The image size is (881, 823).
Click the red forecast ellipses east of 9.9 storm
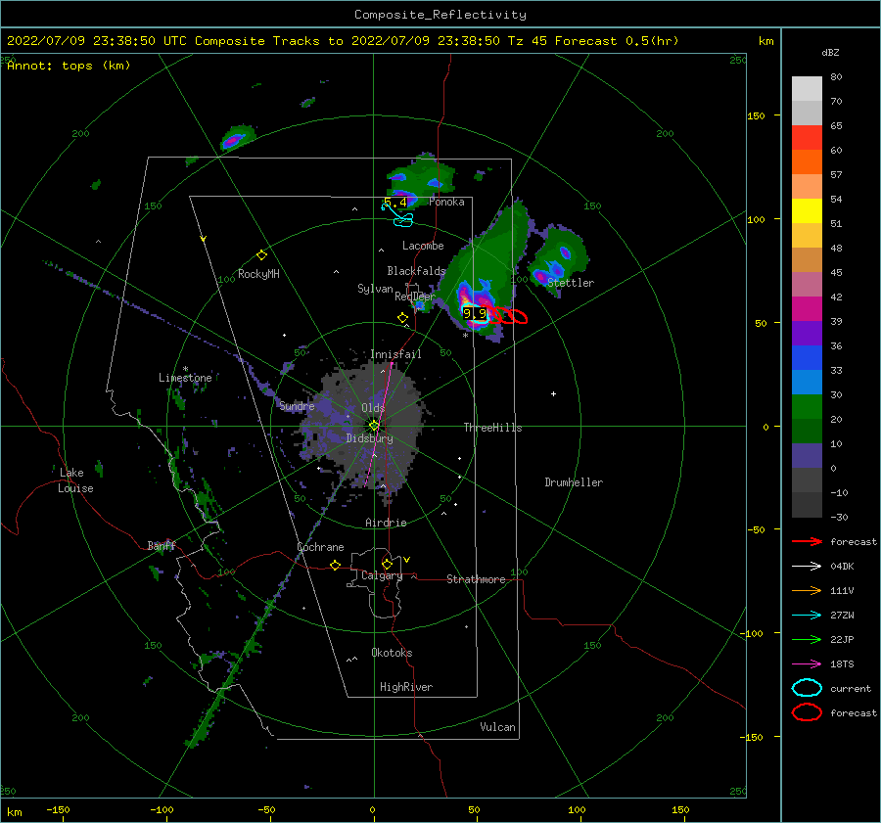[x=507, y=316]
